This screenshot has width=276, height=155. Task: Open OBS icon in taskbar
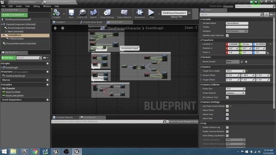tap(66, 152)
